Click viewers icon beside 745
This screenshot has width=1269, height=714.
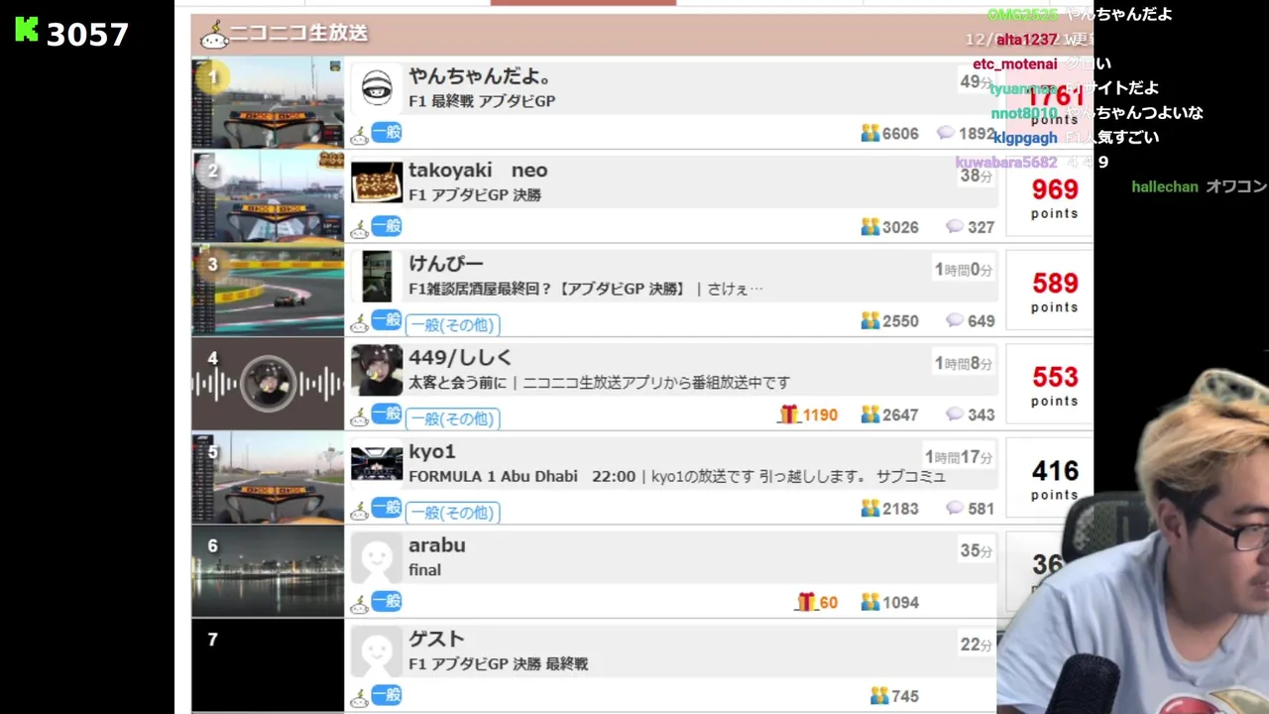[x=879, y=696]
